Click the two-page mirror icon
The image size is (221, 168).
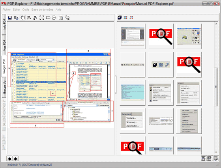tap(61, 18)
